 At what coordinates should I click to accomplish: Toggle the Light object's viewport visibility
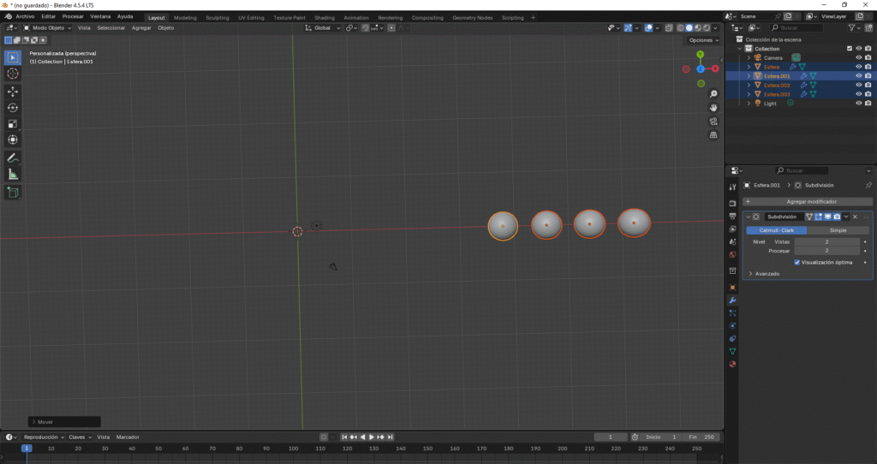point(858,103)
